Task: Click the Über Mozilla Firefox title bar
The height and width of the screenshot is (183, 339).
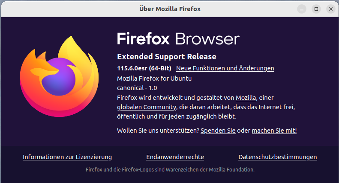Action: coord(170,9)
